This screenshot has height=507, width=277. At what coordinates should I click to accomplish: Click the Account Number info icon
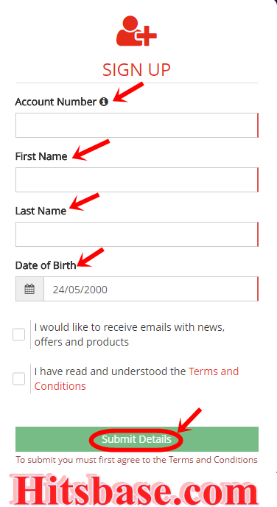click(104, 102)
